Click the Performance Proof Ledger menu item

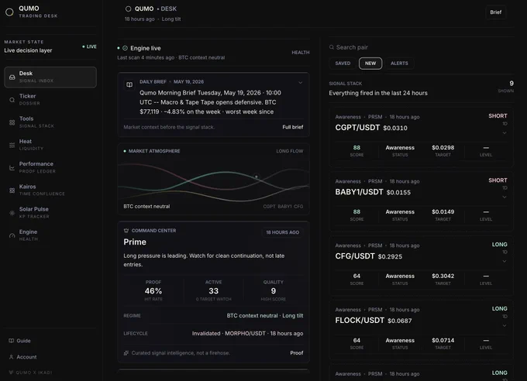pyautogui.click(x=50, y=167)
